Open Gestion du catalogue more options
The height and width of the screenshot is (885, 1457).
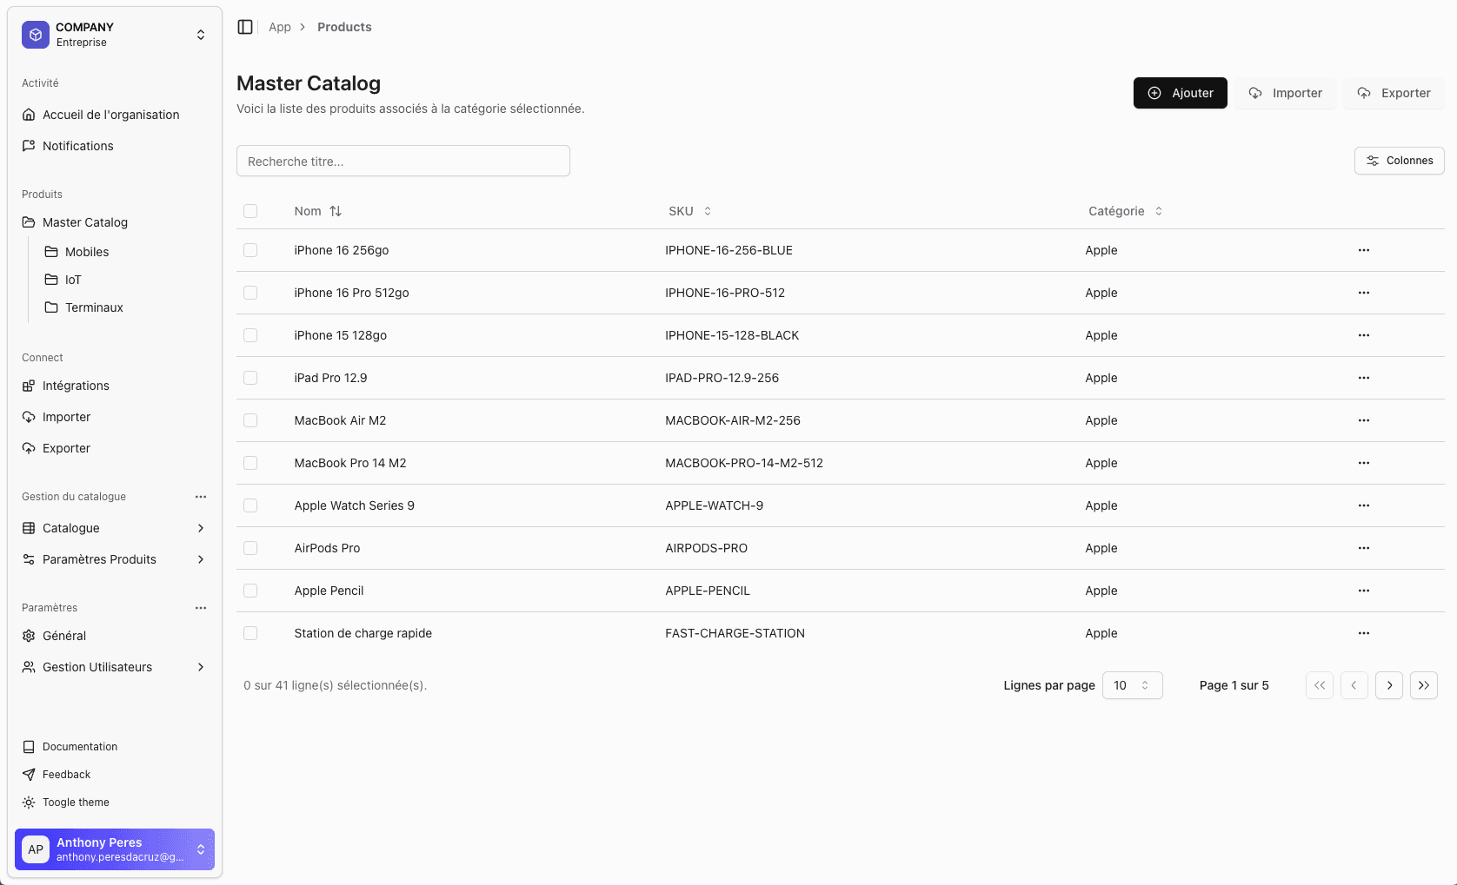pyautogui.click(x=201, y=497)
